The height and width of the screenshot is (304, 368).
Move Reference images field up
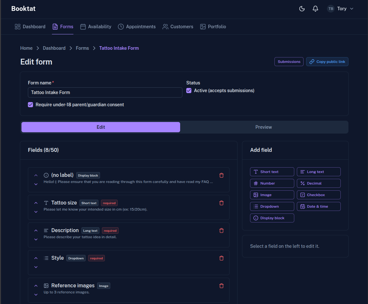pyautogui.click(x=36, y=286)
